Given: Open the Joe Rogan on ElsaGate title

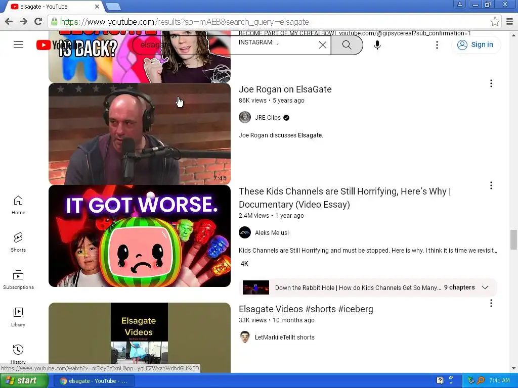Looking at the screenshot, I should pos(285,89).
